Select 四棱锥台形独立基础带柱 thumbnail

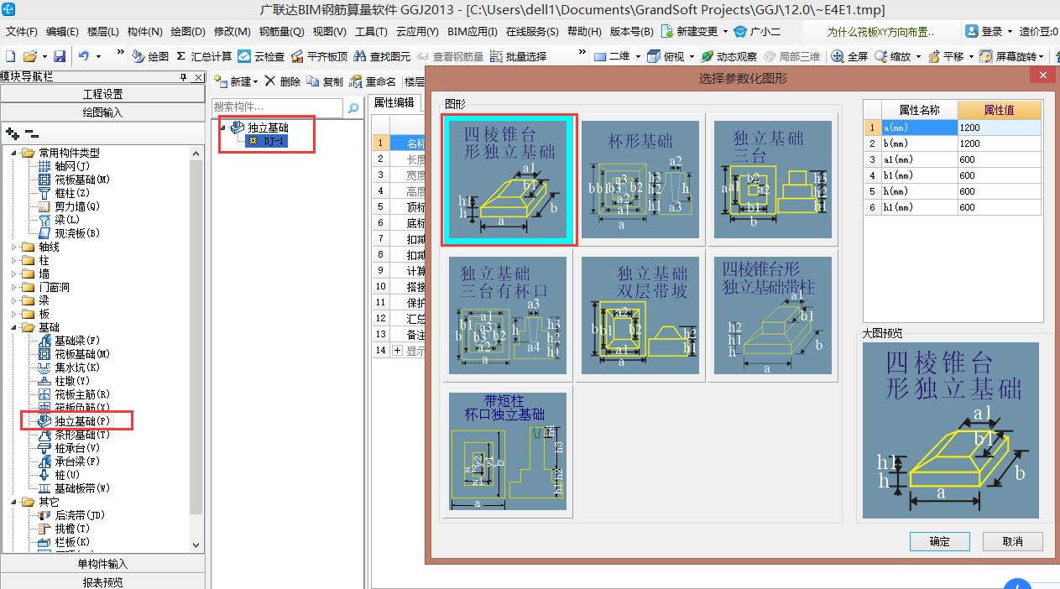coord(772,315)
